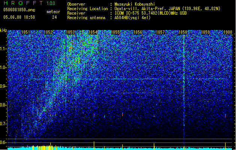Click the 0.8 kHz axis label

(3, 105)
